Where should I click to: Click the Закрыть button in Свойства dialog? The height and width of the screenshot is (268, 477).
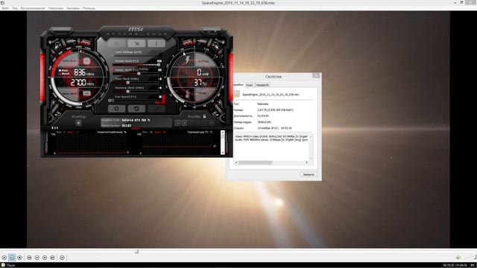[309, 174]
